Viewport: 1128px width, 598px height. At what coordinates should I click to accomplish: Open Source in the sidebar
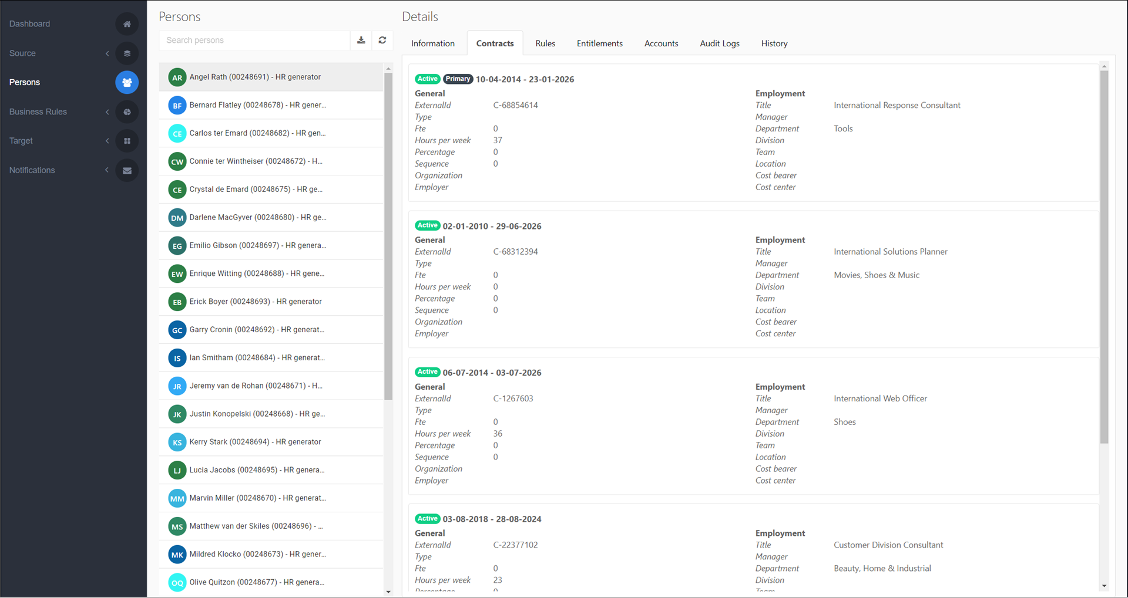[22, 53]
